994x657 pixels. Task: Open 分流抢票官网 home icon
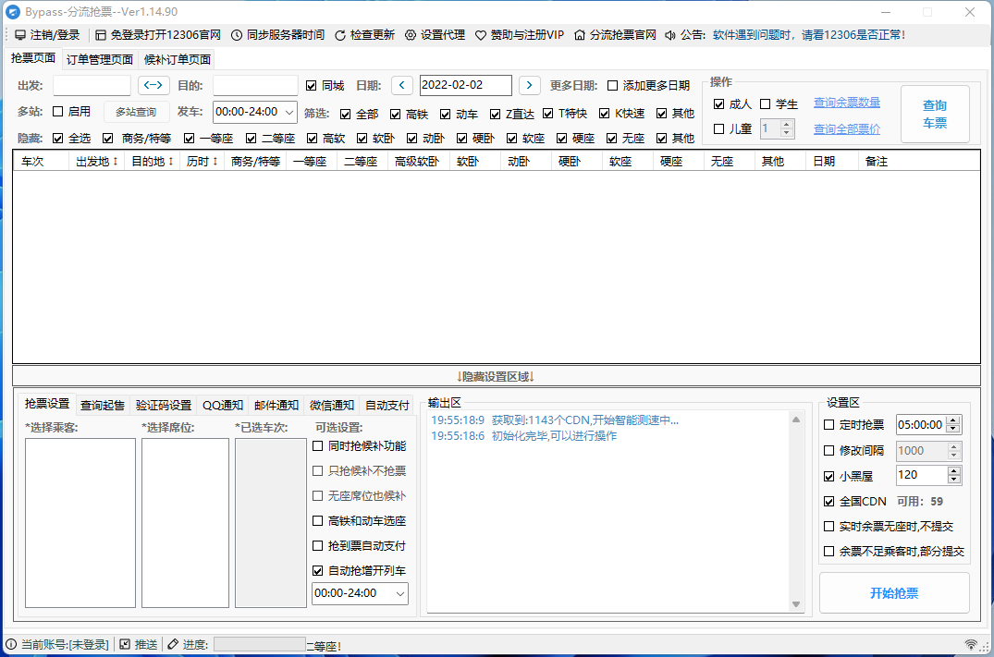coord(580,35)
